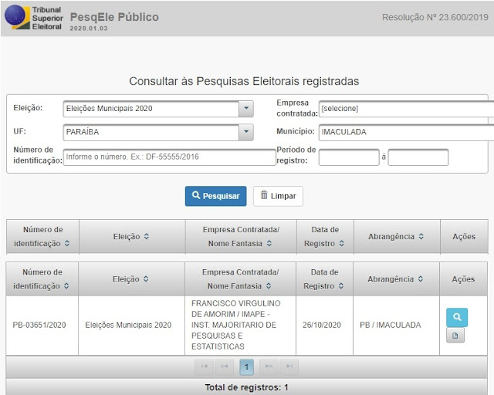Sort by Número de identificação in the lower table header
Screen dimensions: 494x395
42,279
